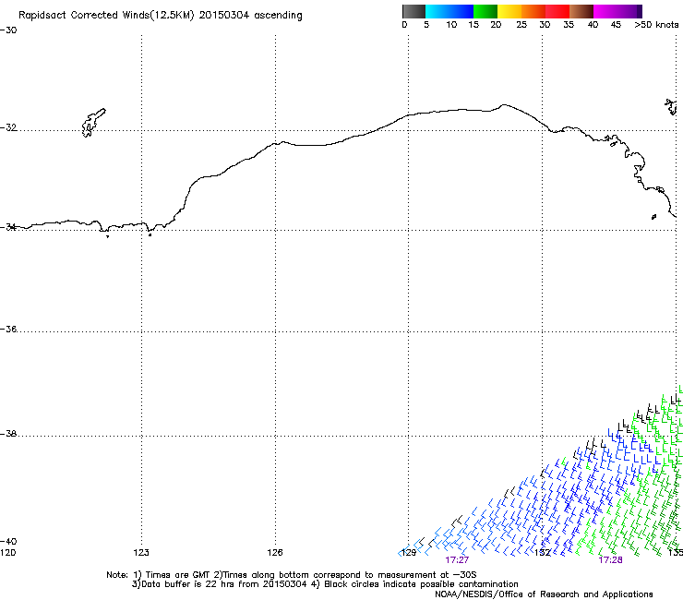The width and height of the screenshot is (683, 600).
Task: Click the 129 longitude axis label
Action: (409, 553)
